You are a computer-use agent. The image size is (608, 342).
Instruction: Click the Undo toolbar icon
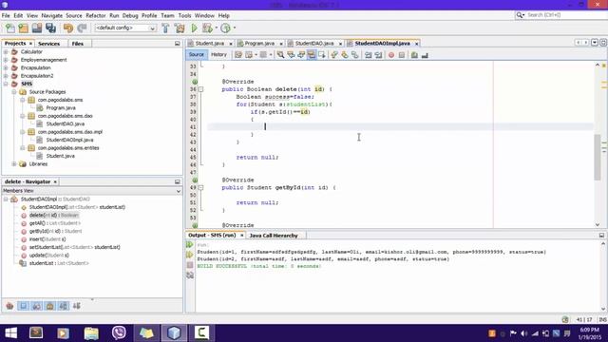coord(68,28)
